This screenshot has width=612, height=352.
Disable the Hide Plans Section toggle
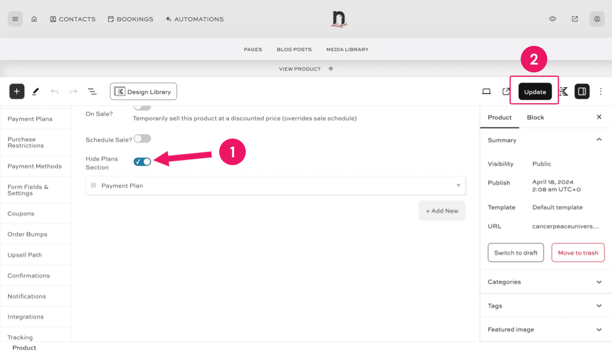pyautogui.click(x=142, y=161)
